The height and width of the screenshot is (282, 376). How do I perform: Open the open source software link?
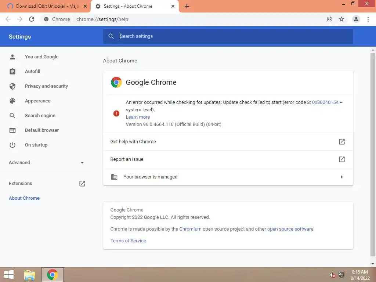(290, 229)
